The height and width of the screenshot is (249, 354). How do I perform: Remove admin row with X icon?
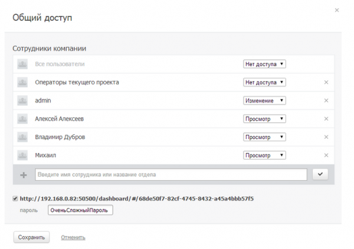coord(326,101)
